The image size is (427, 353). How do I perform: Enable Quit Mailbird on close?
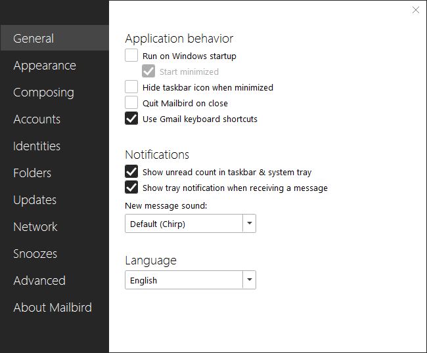coord(131,103)
